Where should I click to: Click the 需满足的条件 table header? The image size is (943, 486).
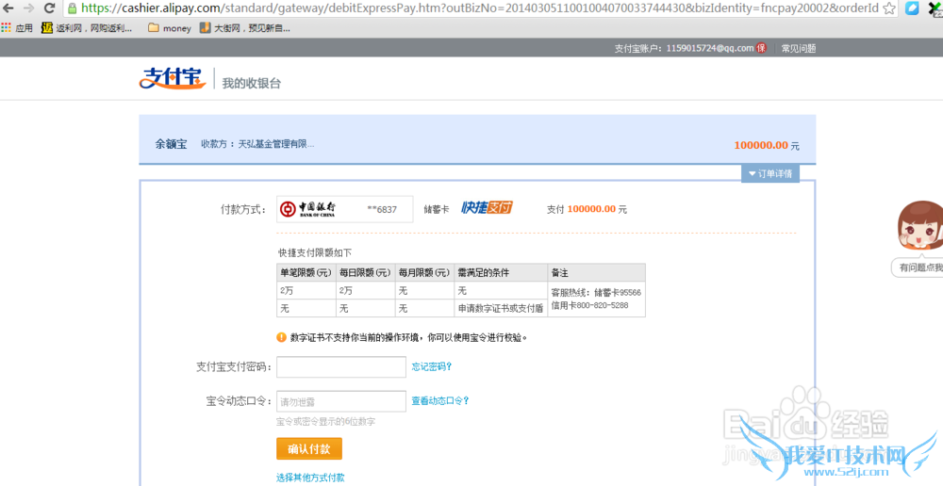pyautogui.click(x=501, y=273)
